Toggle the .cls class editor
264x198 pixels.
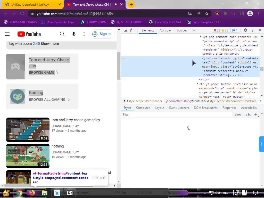247,115
